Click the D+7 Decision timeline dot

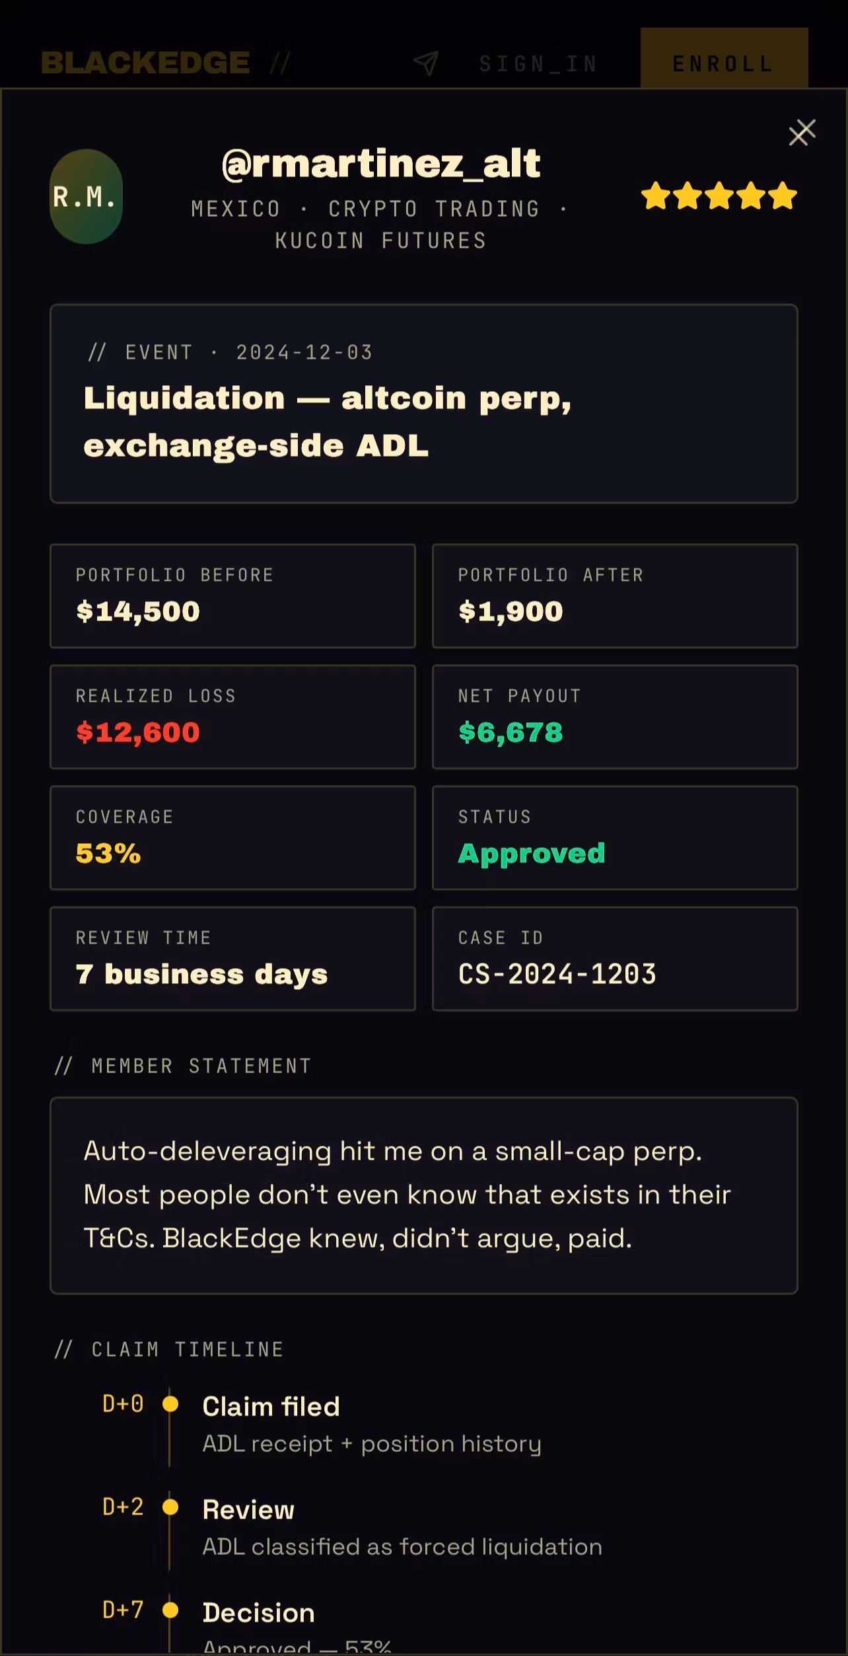coord(170,1610)
